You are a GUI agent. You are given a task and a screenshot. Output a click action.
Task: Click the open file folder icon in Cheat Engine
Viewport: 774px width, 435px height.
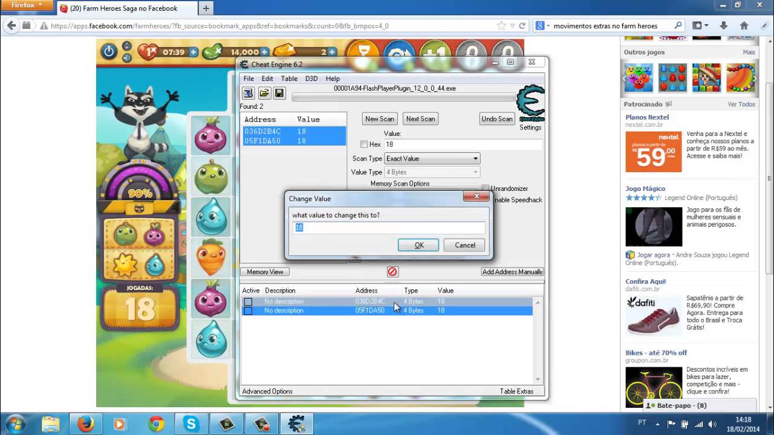tap(264, 93)
